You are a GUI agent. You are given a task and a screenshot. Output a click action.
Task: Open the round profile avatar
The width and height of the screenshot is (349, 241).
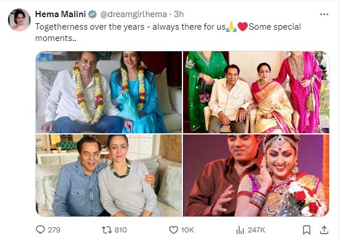pos(19,20)
